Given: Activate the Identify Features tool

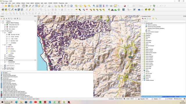Looking at the screenshot, I should (x=94, y=6).
